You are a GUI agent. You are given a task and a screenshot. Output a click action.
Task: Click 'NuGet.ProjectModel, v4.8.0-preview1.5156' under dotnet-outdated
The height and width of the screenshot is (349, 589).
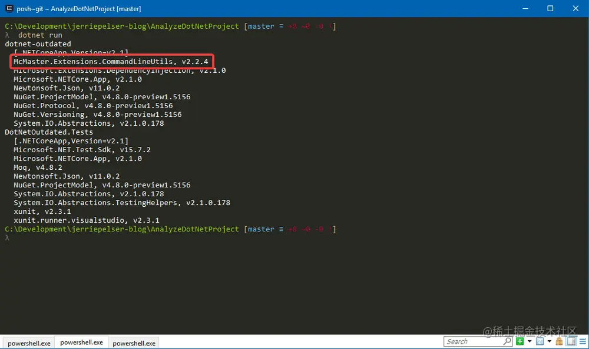102,97
